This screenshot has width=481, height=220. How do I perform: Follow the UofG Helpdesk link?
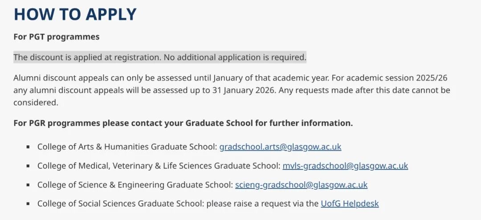[x=350, y=204]
